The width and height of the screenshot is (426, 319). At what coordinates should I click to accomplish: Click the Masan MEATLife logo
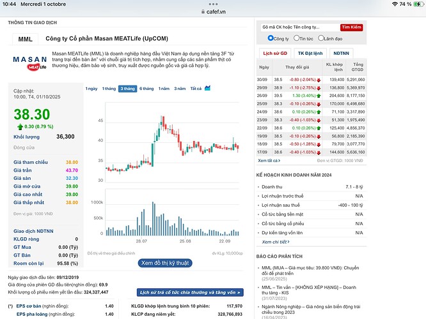[x=29, y=63]
